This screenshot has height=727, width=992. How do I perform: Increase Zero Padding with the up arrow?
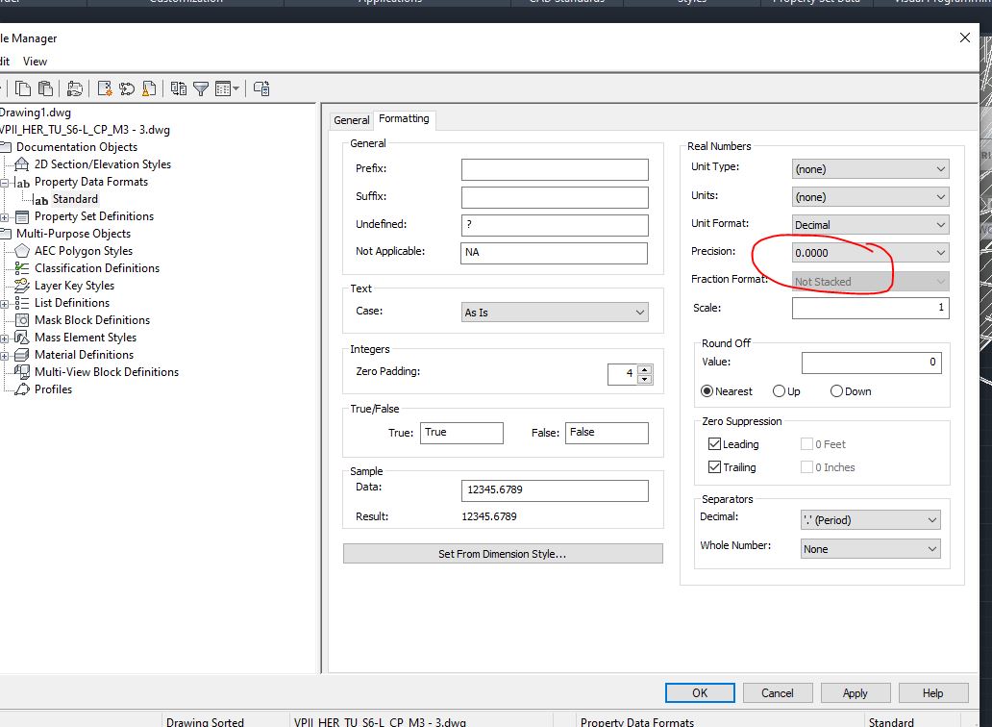click(x=642, y=369)
